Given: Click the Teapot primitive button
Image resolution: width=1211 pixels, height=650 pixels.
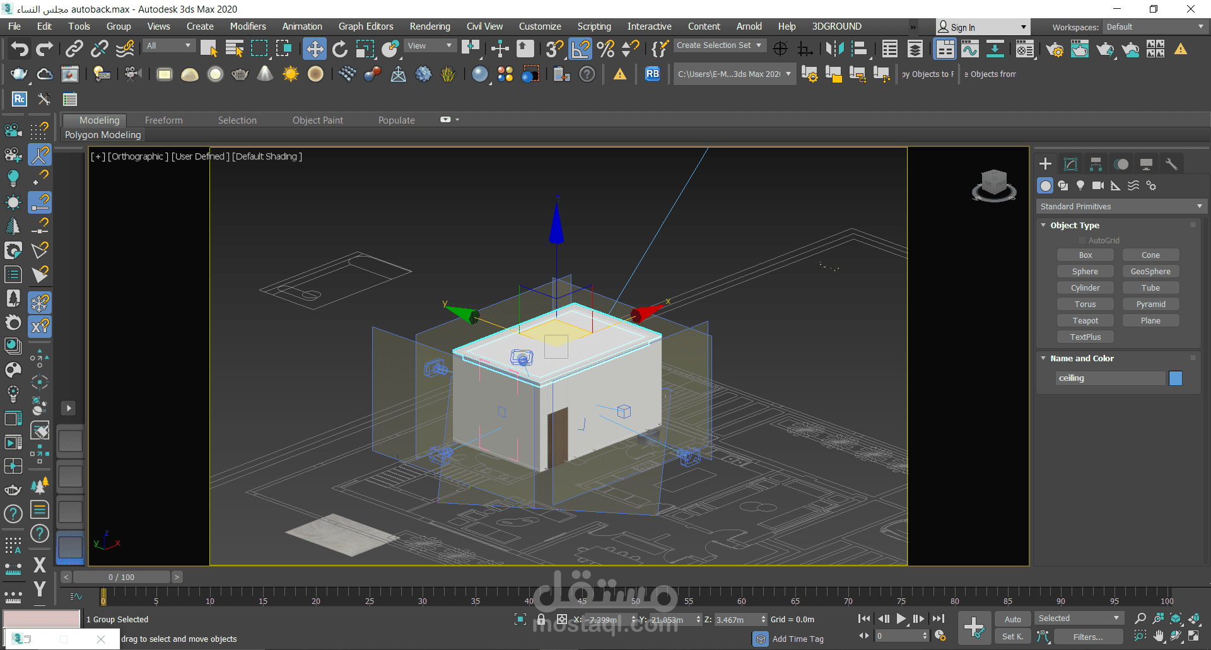Looking at the screenshot, I should [1085, 321].
